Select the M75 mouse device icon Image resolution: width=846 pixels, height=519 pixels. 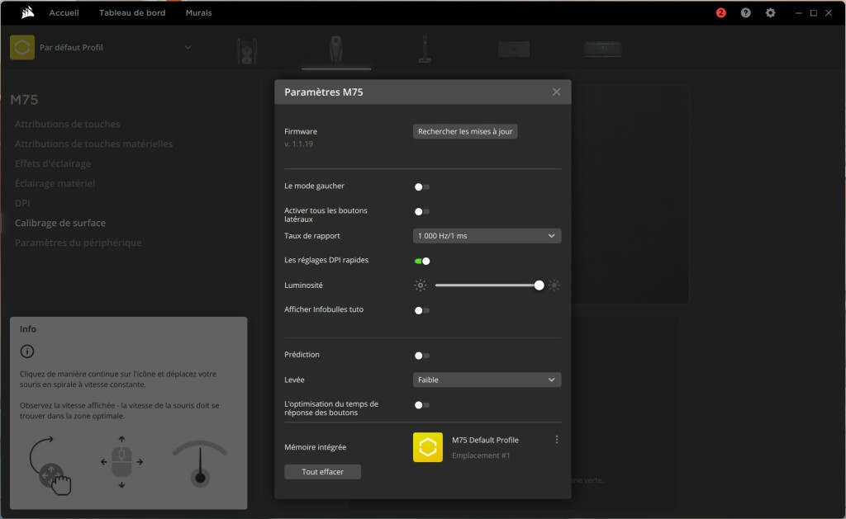click(x=335, y=47)
